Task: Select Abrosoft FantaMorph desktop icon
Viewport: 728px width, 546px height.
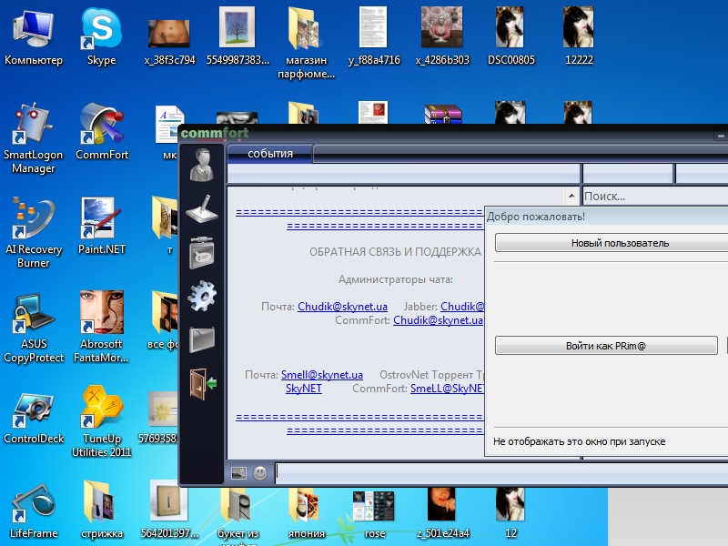Action: click(x=101, y=327)
